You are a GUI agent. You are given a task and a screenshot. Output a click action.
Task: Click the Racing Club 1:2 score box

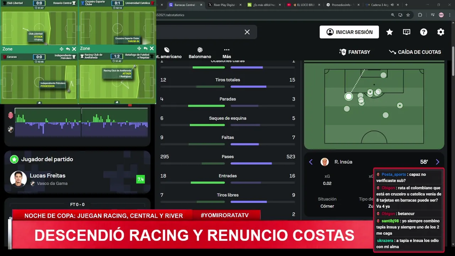pos(117,56)
